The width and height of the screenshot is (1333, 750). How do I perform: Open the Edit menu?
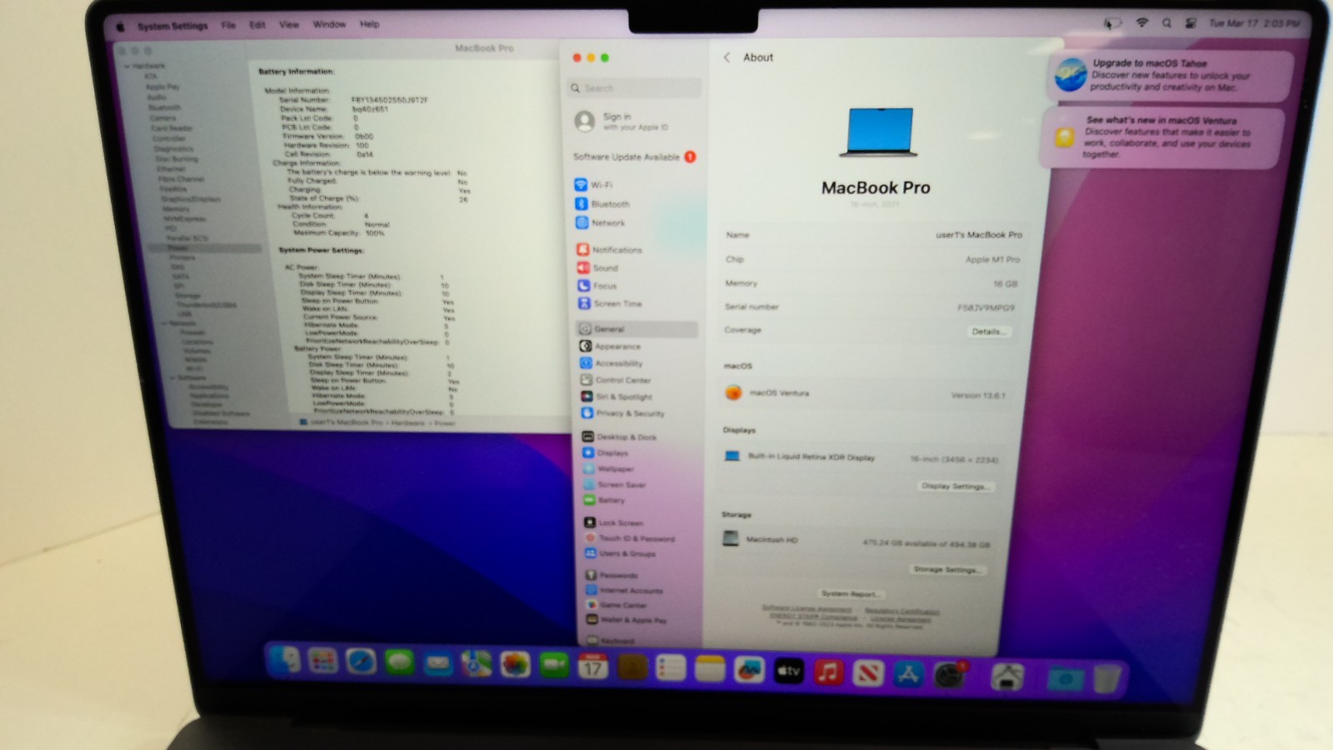pos(257,25)
